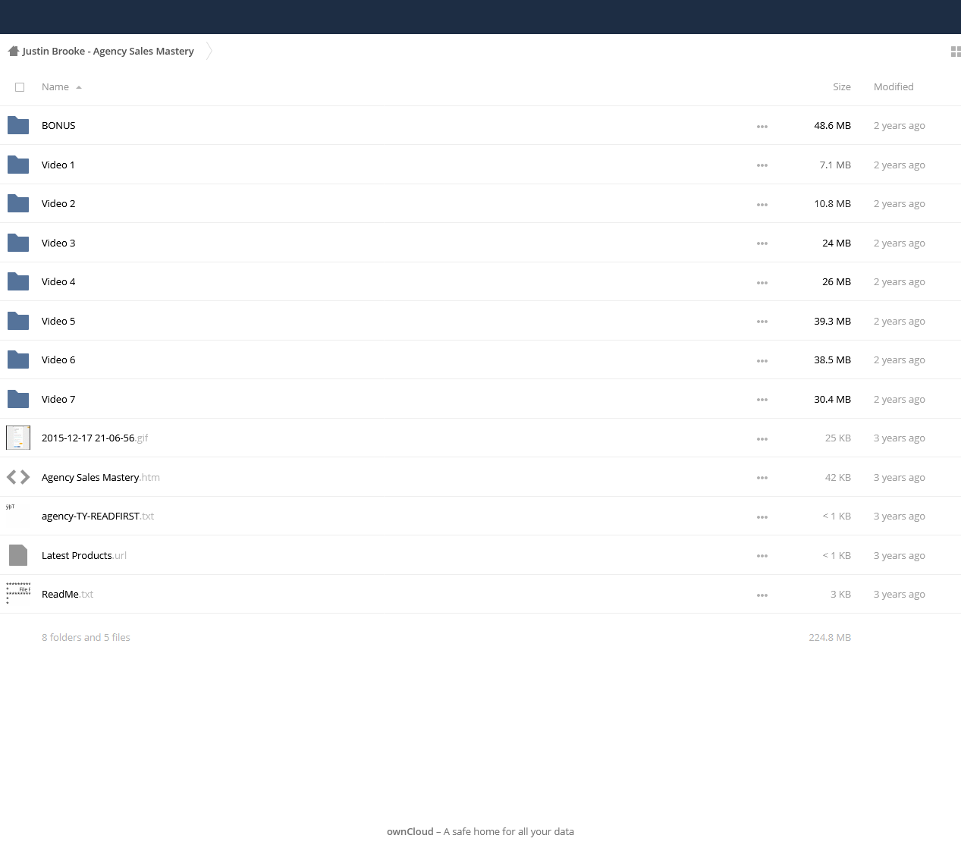Open file Agency Sales Mastery.htm
This screenshot has height=854, width=961.
(101, 477)
